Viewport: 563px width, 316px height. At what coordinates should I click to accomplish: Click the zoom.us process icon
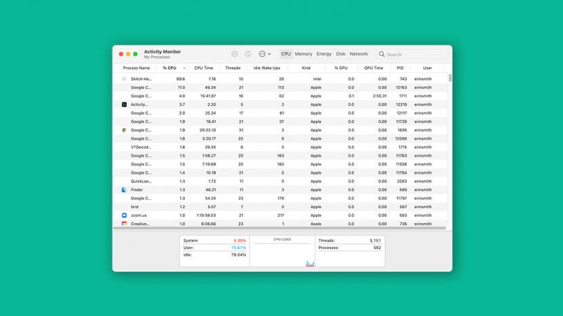(x=124, y=216)
